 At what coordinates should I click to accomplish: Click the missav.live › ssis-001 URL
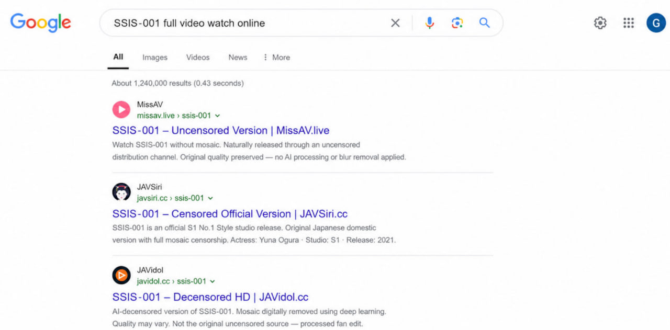pyautogui.click(x=174, y=116)
